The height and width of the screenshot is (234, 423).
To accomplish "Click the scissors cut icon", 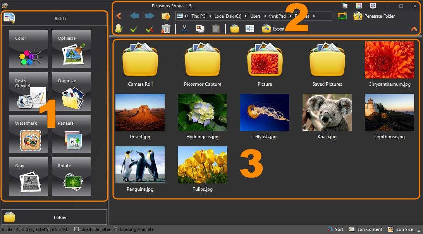I will pyautogui.click(x=184, y=29).
